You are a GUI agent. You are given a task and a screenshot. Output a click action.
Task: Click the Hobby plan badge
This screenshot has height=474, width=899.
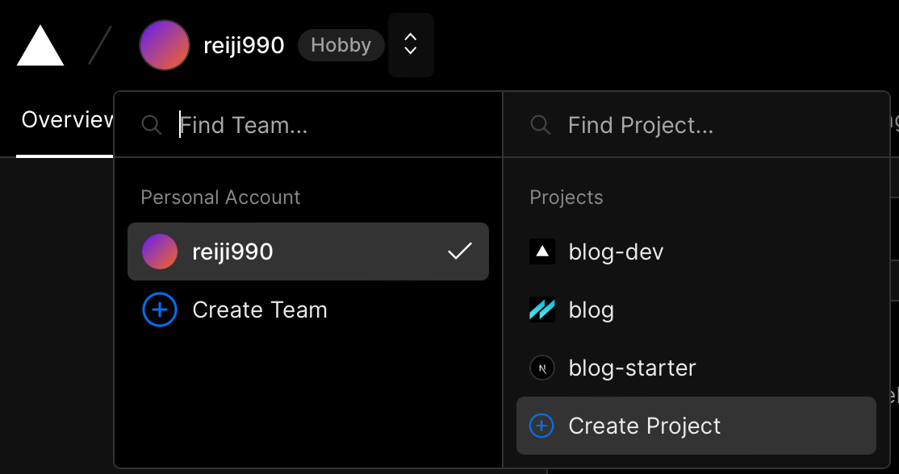(341, 45)
